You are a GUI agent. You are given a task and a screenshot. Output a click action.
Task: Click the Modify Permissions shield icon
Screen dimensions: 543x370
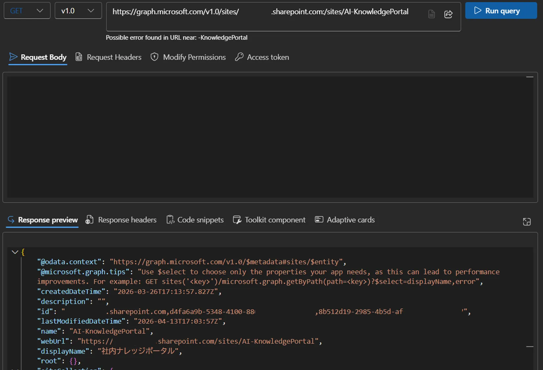click(x=154, y=57)
